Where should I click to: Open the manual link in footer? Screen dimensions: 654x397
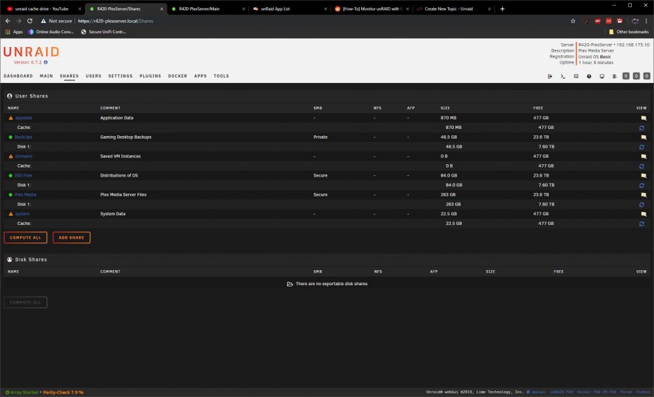point(536,392)
